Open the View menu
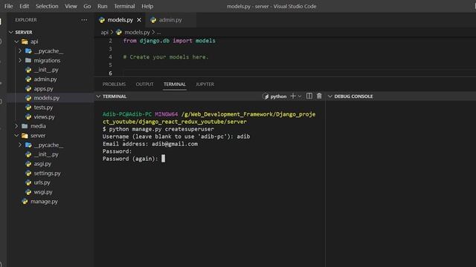 pos(71,6)
